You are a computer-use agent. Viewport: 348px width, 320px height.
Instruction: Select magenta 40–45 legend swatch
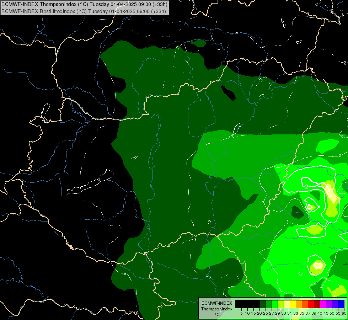[323, 304]
